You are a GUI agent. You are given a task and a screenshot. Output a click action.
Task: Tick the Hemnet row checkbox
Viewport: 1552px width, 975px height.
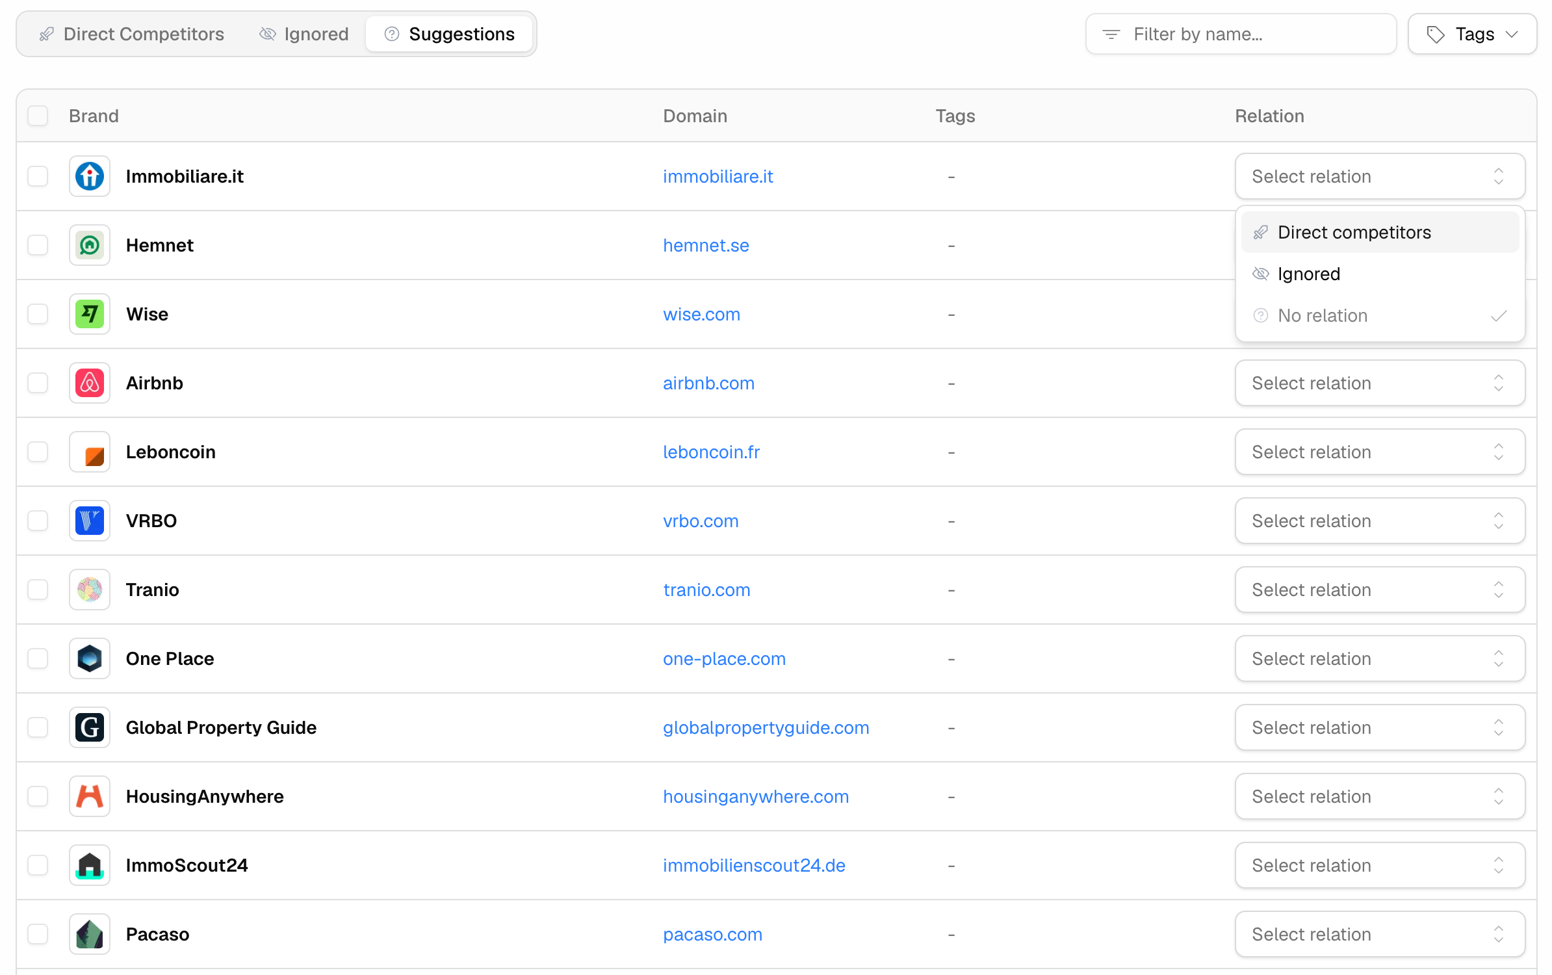coord(38,245)
